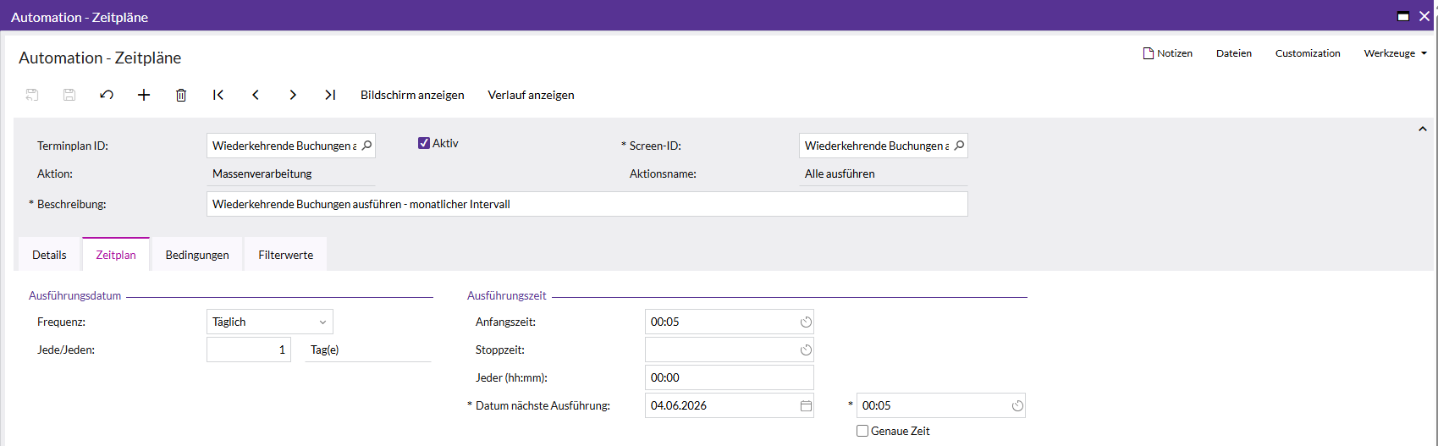Go to next record arrow

[x=293, y=95]
